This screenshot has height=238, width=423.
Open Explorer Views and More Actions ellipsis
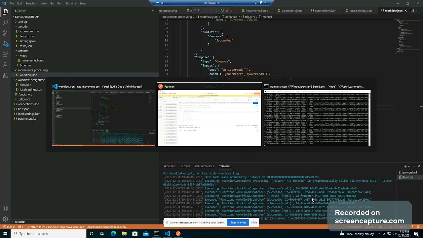click(x=154, y=11)
